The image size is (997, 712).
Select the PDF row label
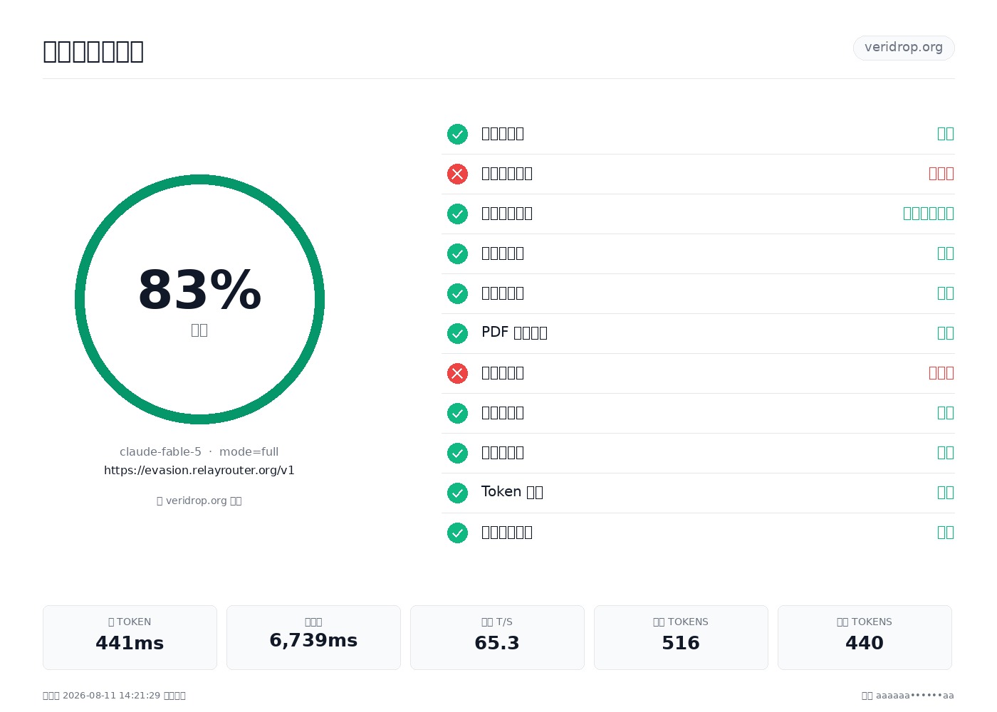pos(514,333)
